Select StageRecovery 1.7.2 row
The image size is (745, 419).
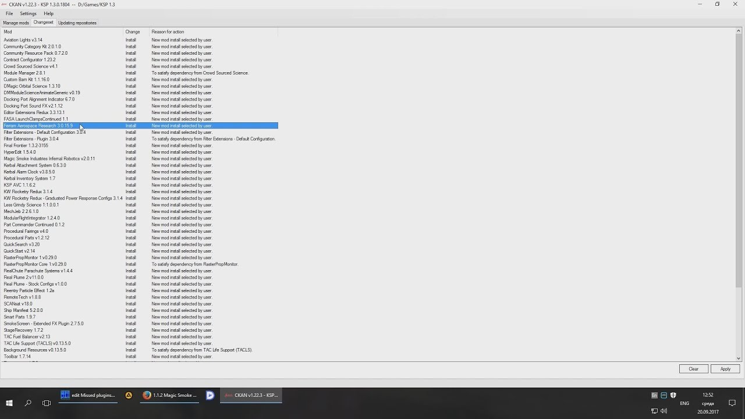pyautogui.click(x=140, y=330)
